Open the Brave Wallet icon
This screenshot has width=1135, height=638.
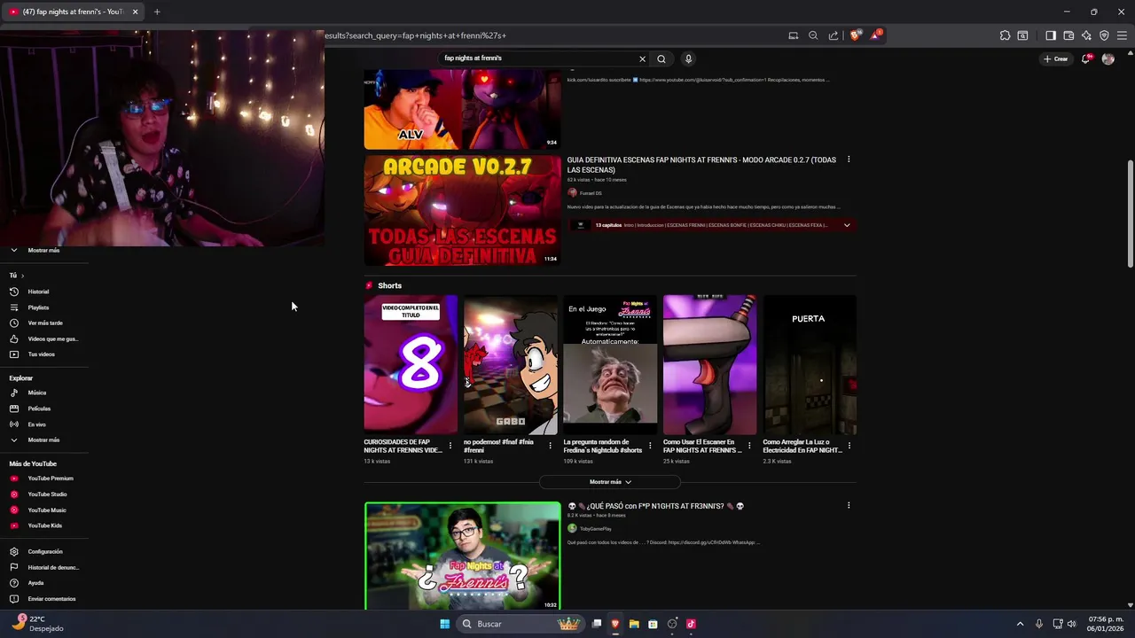point(1068,35)
